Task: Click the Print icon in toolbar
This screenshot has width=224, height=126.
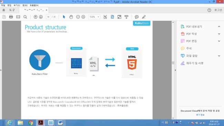Action: 11,17
